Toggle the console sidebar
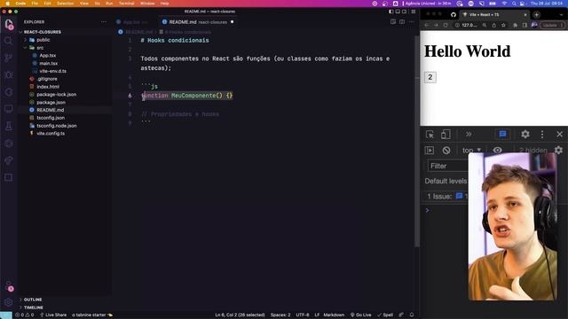Viewport: 568px width, 319px height. [430, 150]
